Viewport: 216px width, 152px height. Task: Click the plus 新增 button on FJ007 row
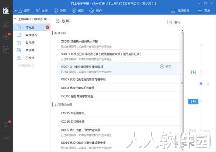click(x=165, y=66)
